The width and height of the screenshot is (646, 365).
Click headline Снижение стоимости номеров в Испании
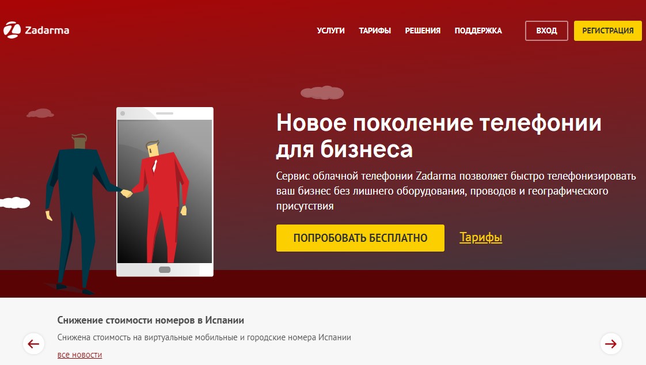click(x=150, y=320)
